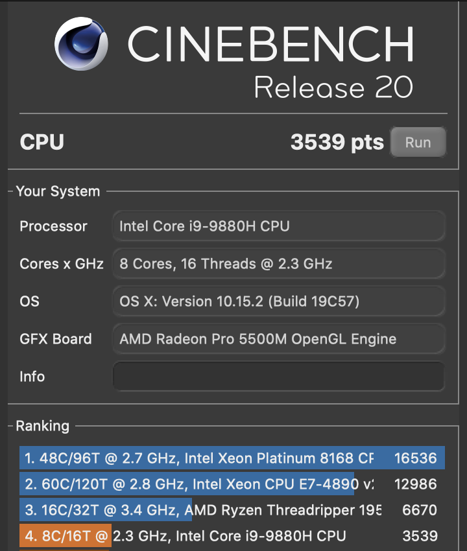
Task: Click the empty Info field
Action: pos(279,377)
